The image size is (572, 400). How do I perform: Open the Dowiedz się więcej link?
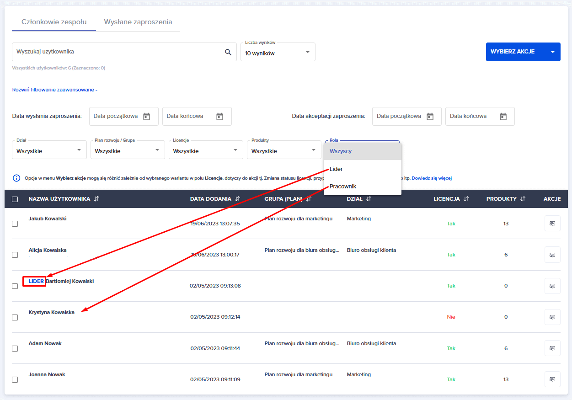click(431, 178)
